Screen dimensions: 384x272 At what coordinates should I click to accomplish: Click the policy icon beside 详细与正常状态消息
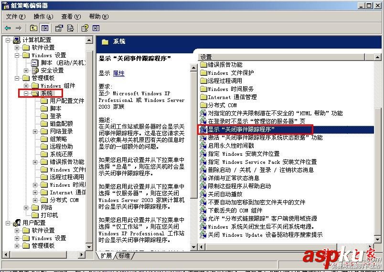click(203, 178)
